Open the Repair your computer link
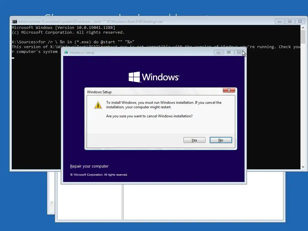Screen dimensions: 308x231 click(x=89, y=166)
